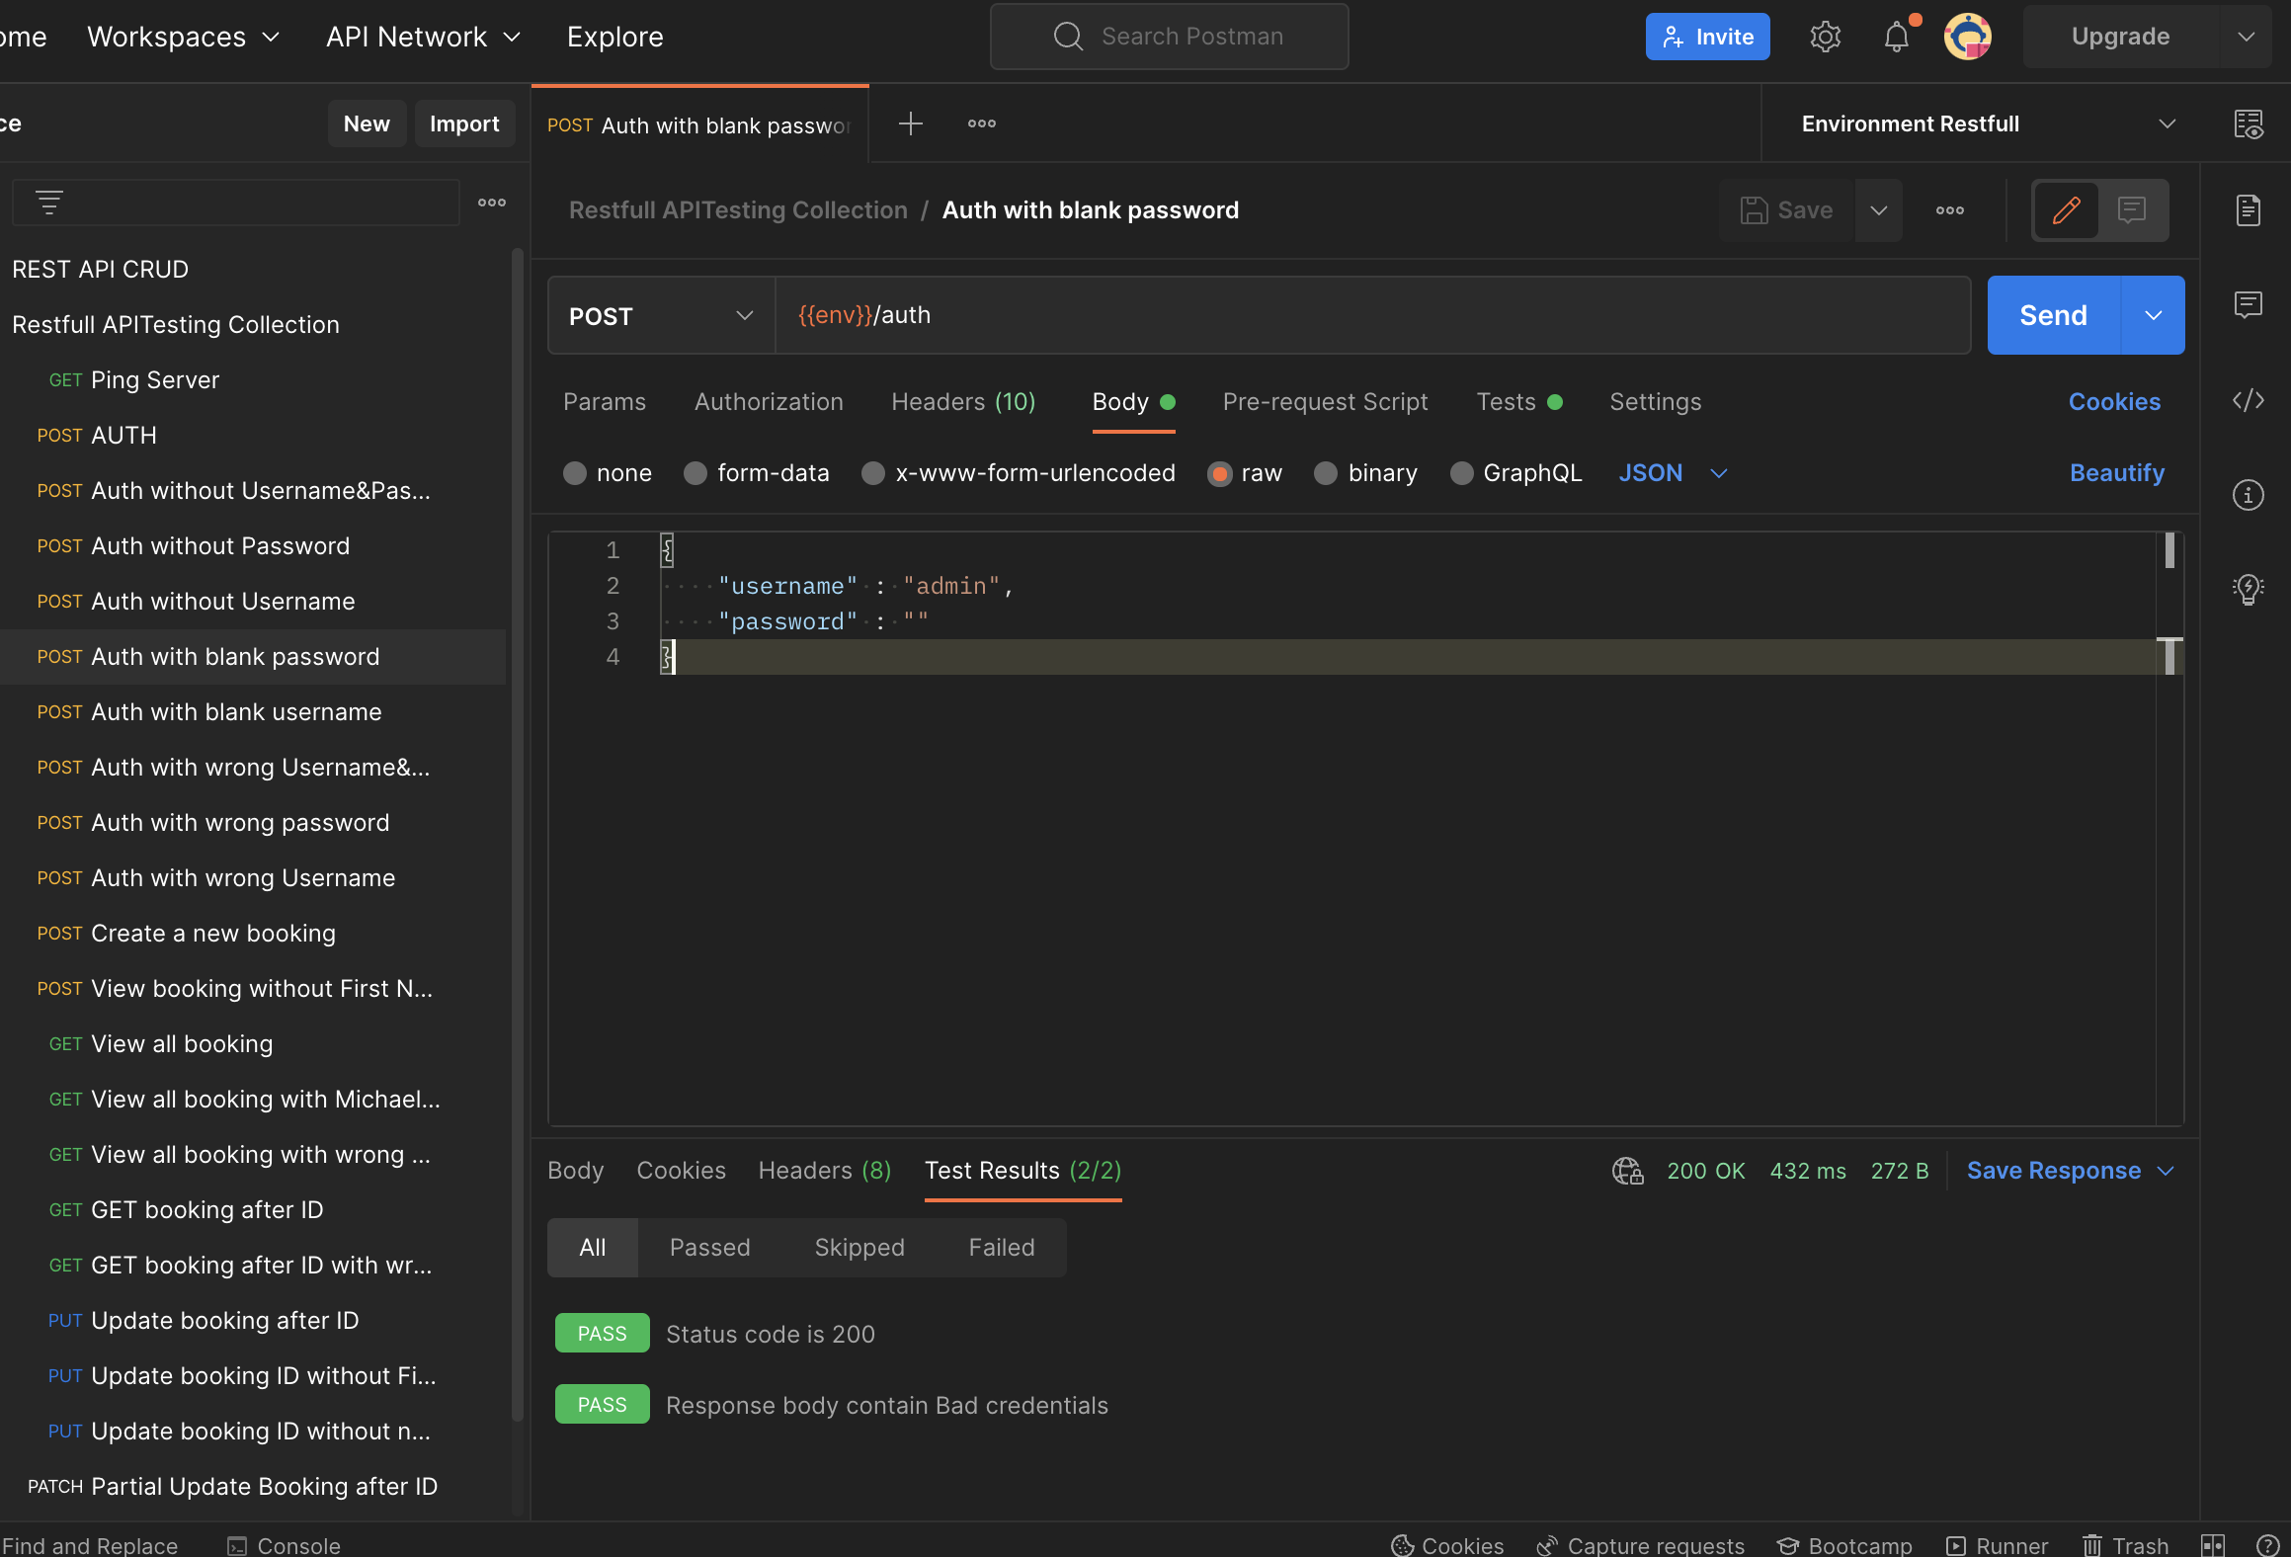Select the GraphQL body format
The image size is (2291, 1557).
tap(1461, 473)
